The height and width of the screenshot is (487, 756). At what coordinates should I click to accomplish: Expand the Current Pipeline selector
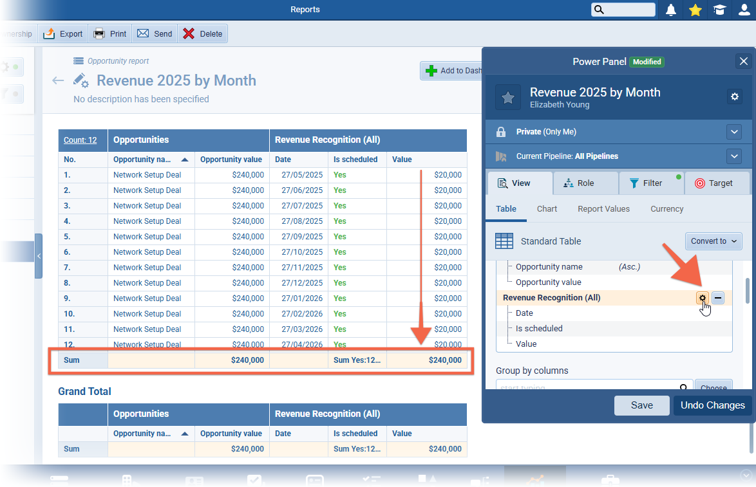[733, 156]
